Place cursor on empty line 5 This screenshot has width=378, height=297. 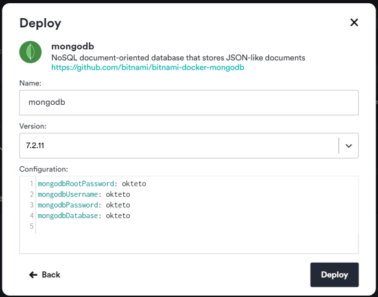pos(196,226)
